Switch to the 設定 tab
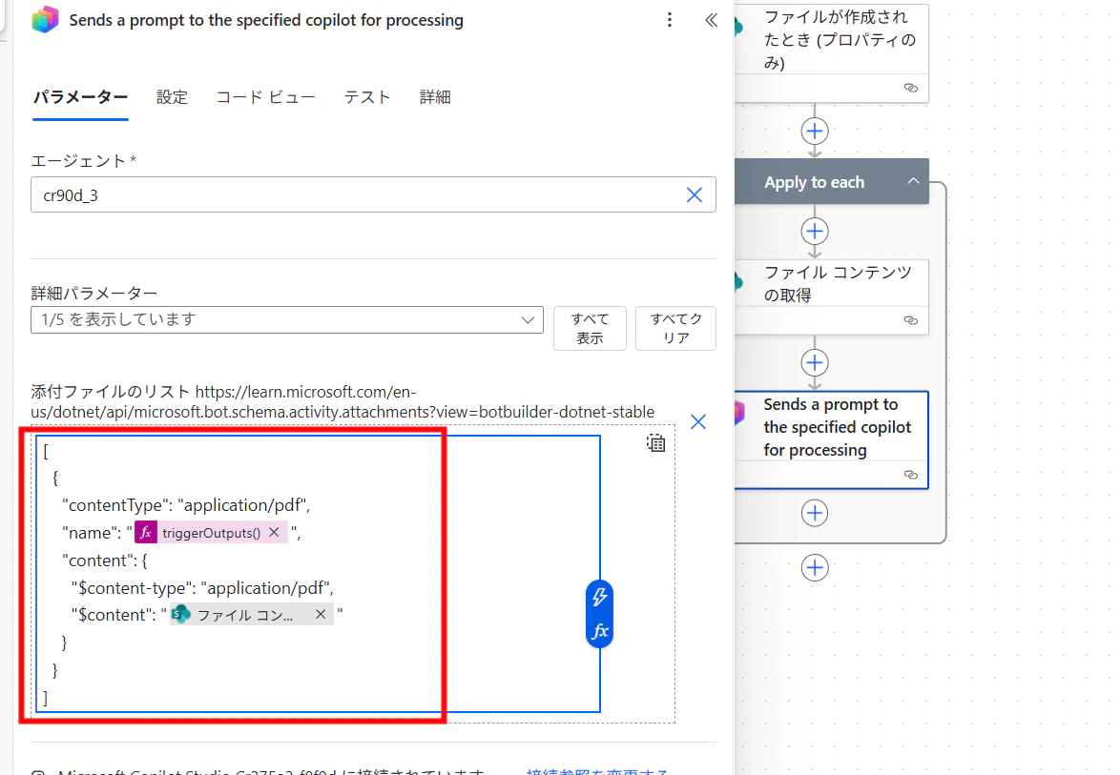 [172, 97]
